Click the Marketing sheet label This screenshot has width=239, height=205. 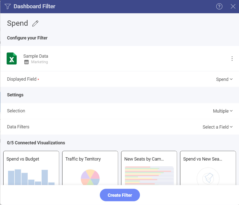point(39,62)
